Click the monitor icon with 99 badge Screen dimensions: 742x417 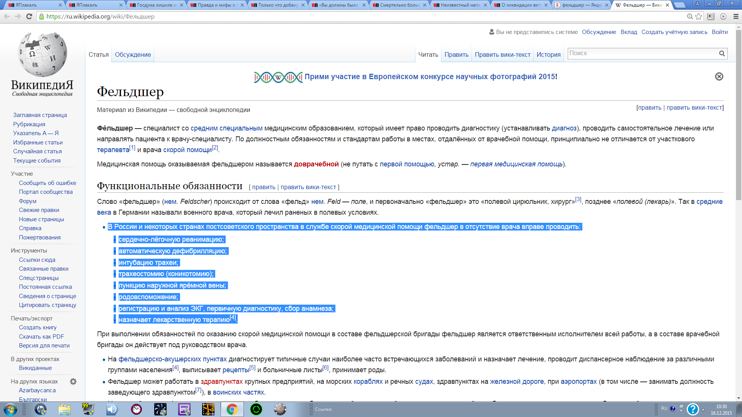(88, 409)
